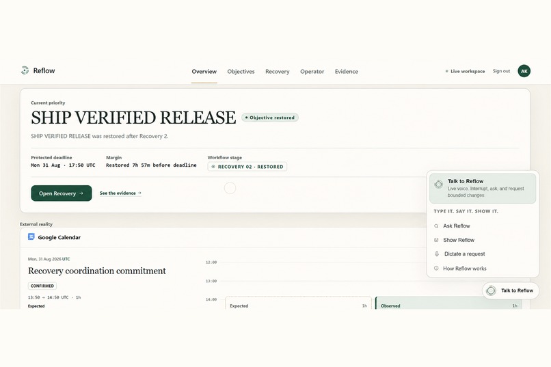Image resolution: width=551 pixels, height=367 pixels.
Task: Click the Google Calendar heading
Action: [x=59, y=237]
